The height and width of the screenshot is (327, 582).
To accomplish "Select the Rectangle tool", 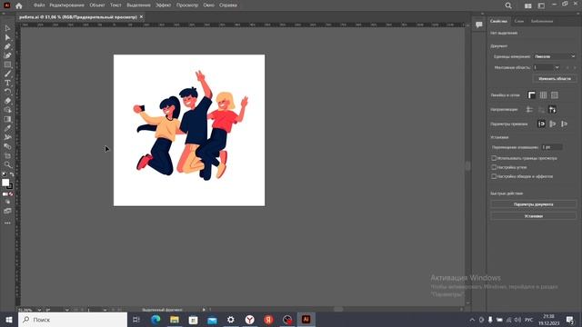I will [x=7, y=64].
